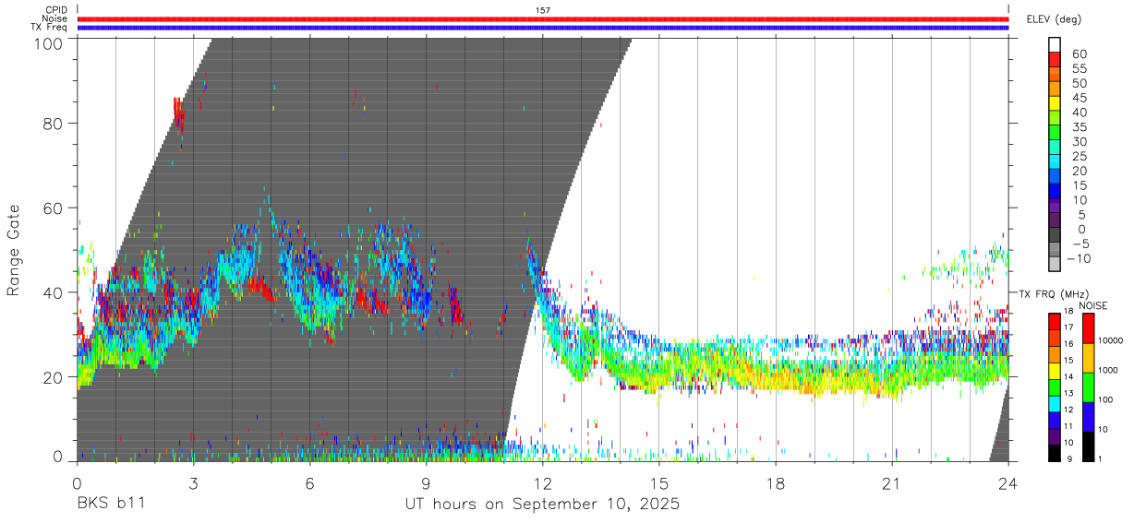The height and width of the screenshot is (523, 1134).
Task: Click the 3 tick on UT hours axis
Action: coord(193,482)
